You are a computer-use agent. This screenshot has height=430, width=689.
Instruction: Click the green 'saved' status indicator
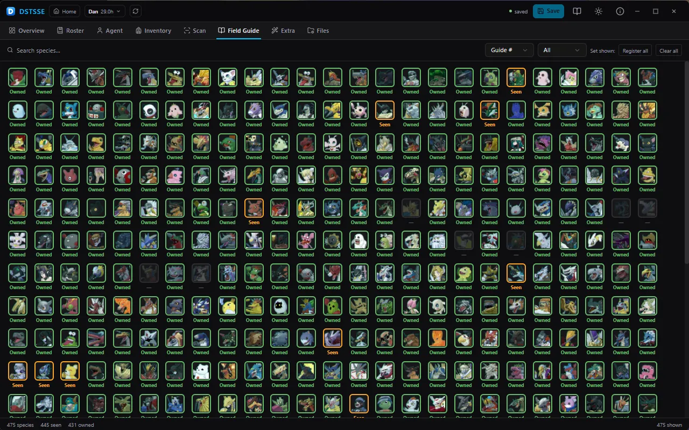coord(518,12)
